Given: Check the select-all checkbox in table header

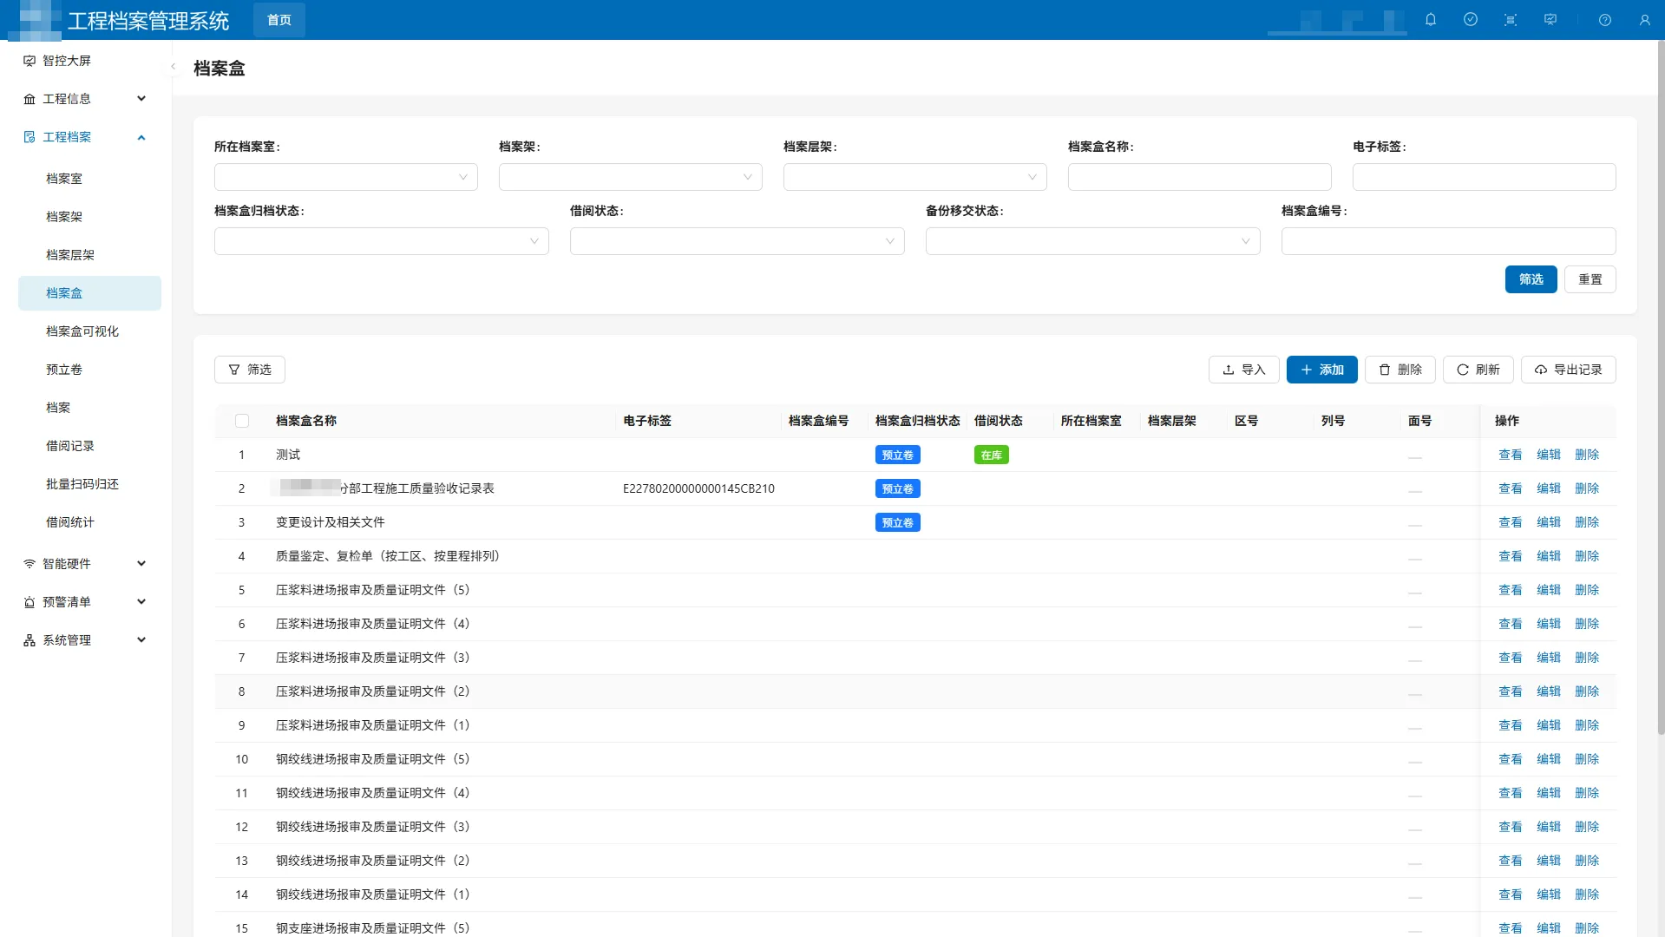Looking at the screenshot, I should 242,421.
